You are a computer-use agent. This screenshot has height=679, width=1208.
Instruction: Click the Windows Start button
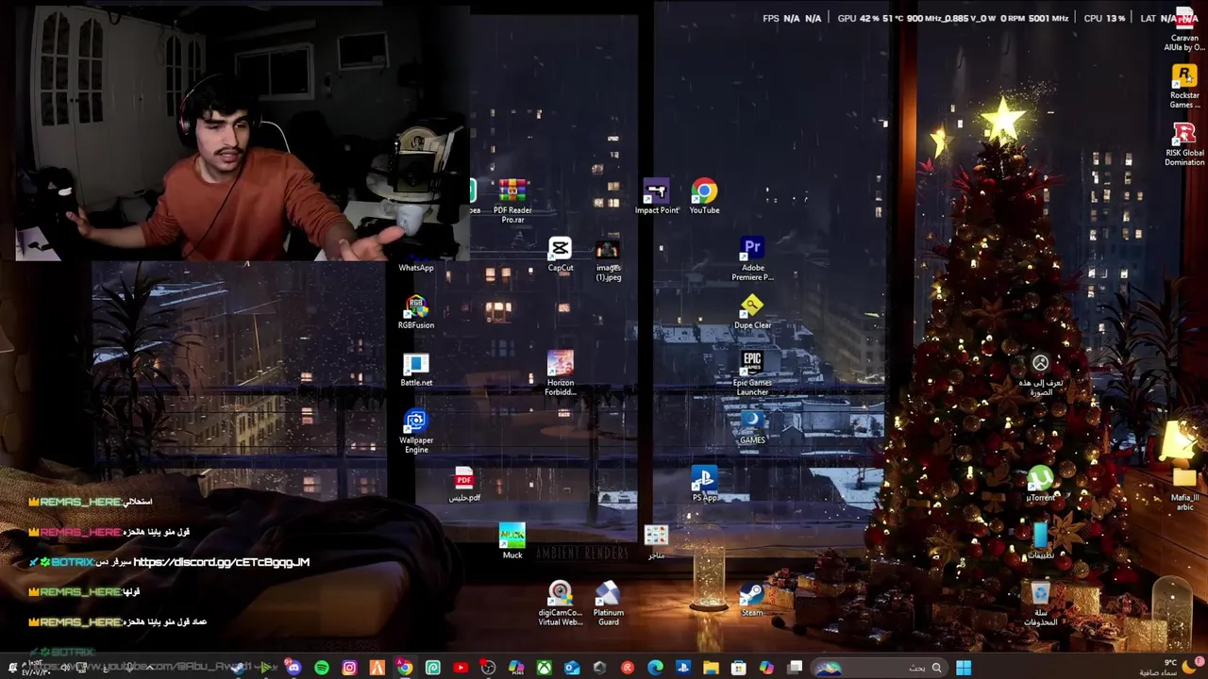pos(964,668)
